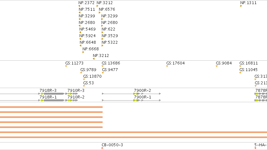
Task: Select the NP:6576 marker triangle
Action: pyautogui.click(x=99, y=13)
